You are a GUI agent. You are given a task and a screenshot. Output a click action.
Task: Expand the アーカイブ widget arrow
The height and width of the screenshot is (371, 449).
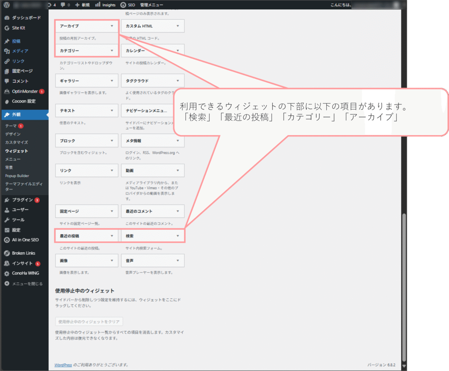[x=112, y=26]
